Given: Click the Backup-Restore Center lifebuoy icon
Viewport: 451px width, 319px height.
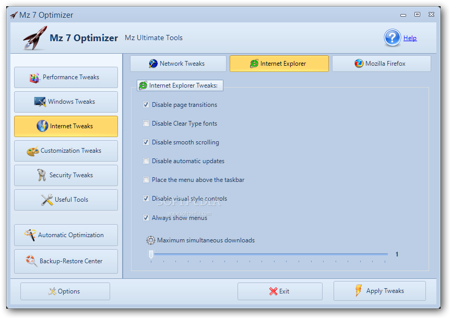Looking at the screenshot, I should pyautogui.click(x=31, y=261).
